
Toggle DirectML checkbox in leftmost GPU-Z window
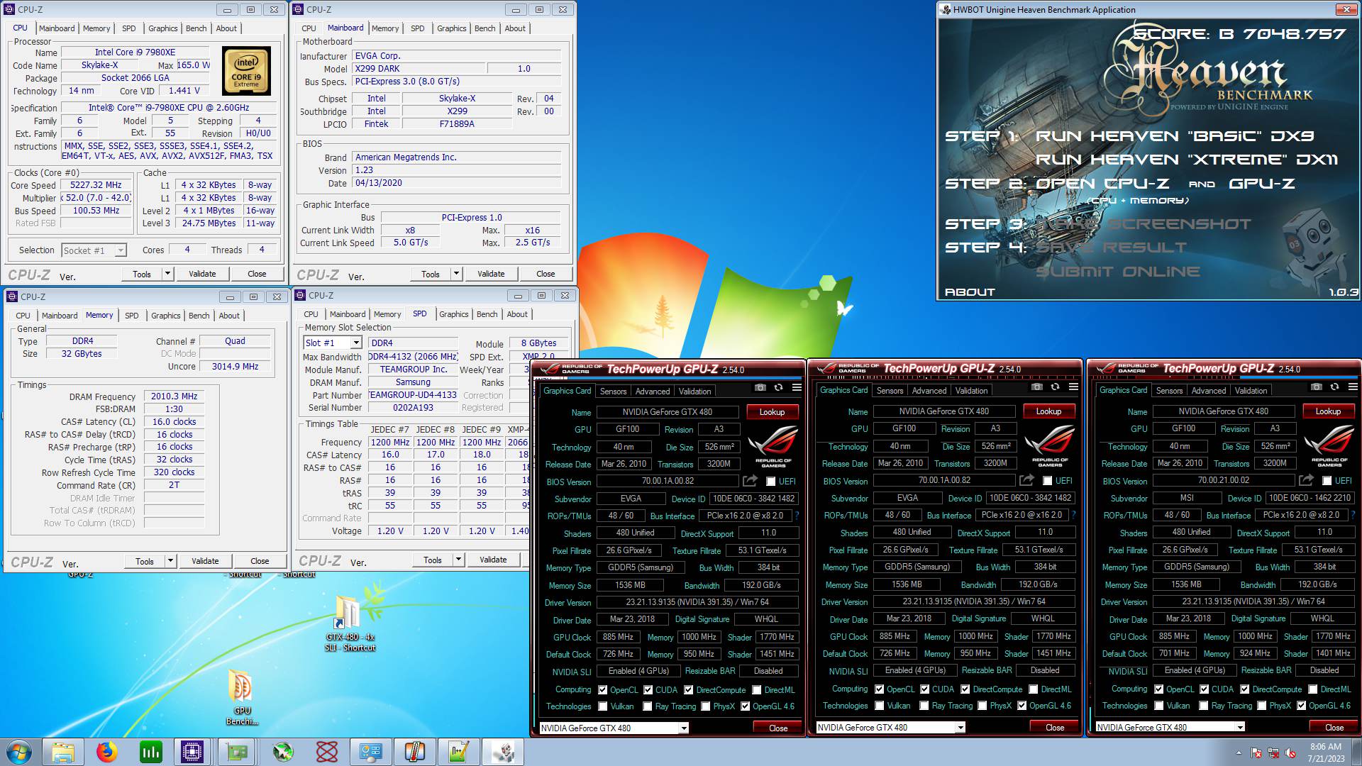click(x=757, y=690)
